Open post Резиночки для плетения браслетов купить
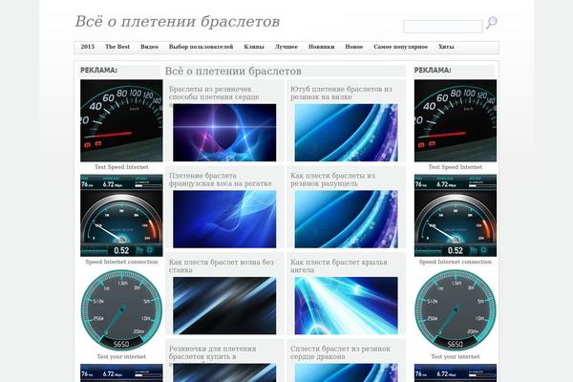 [x=212, y=354]
